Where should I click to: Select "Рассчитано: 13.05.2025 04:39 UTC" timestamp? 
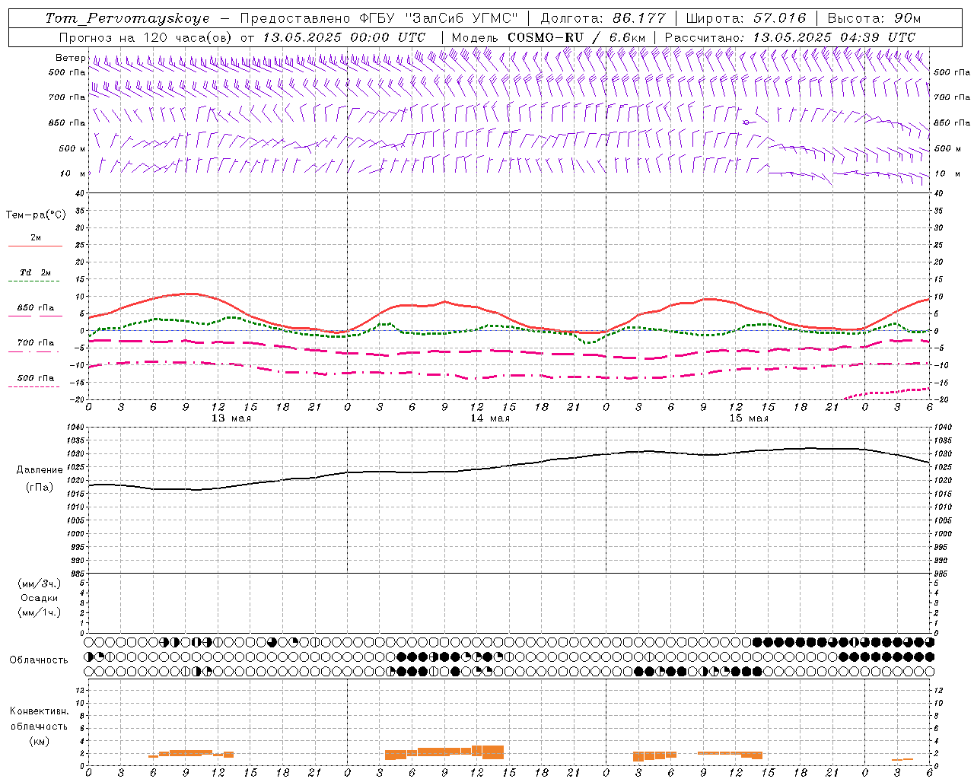click(x=790, y=37)
